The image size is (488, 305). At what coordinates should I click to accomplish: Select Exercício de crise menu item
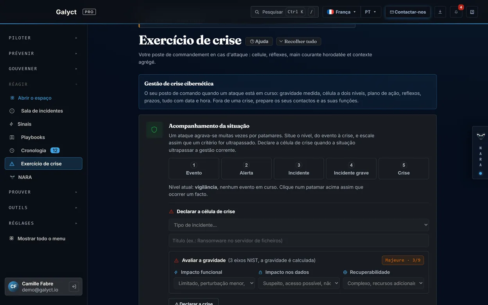click(43, 164)
